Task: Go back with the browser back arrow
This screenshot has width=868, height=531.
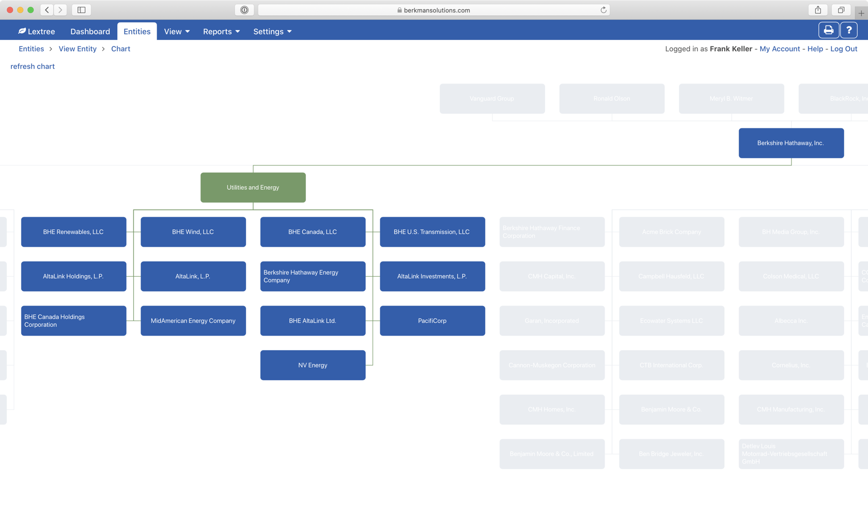Action: coord(47,10)
